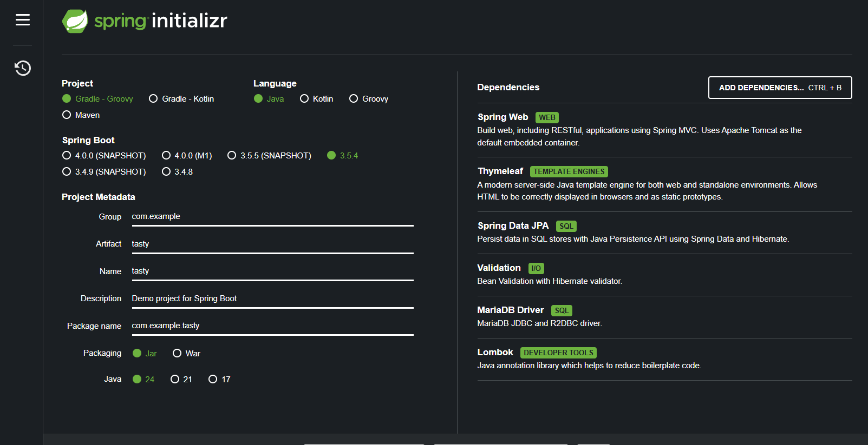This screenshot has height=445, width=868.
Task: Click the Spring Data JPA description text
Action: (x=633, y=240)
